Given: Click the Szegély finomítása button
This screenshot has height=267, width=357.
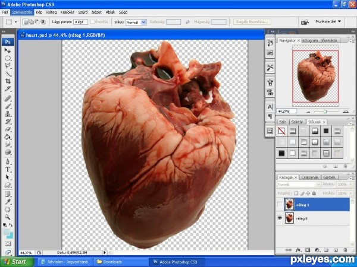Looking at the screenshot, I should [x=252, y=22].
